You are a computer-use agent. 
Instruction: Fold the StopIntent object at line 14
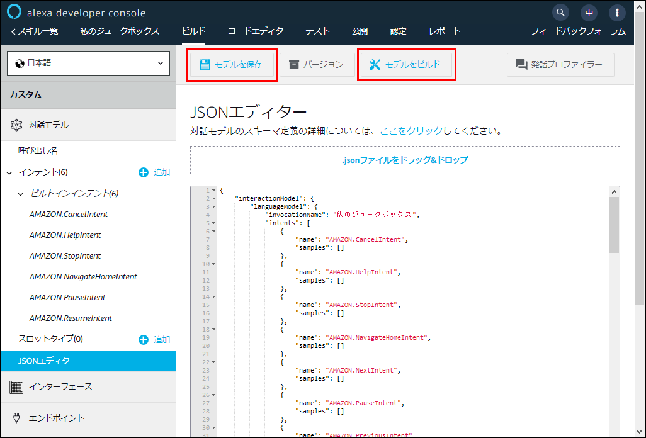[214, 297]
